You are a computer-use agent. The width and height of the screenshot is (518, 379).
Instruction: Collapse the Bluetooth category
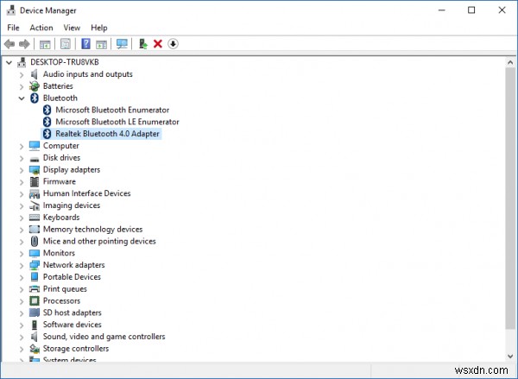tap(22, 98)
